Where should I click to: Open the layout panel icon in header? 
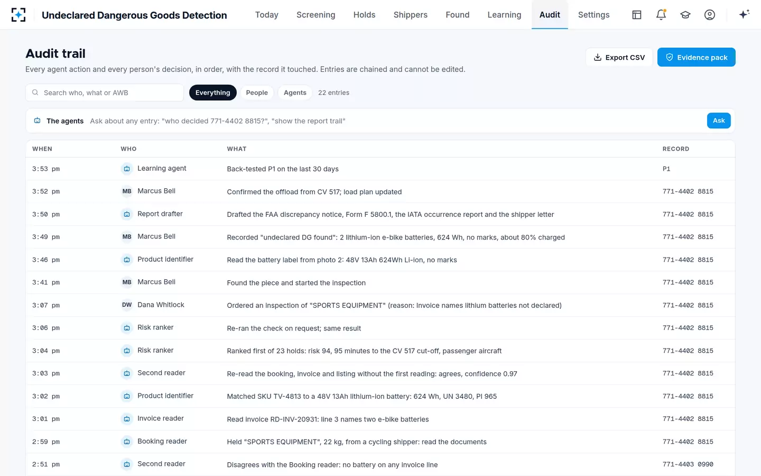point(637,15)
